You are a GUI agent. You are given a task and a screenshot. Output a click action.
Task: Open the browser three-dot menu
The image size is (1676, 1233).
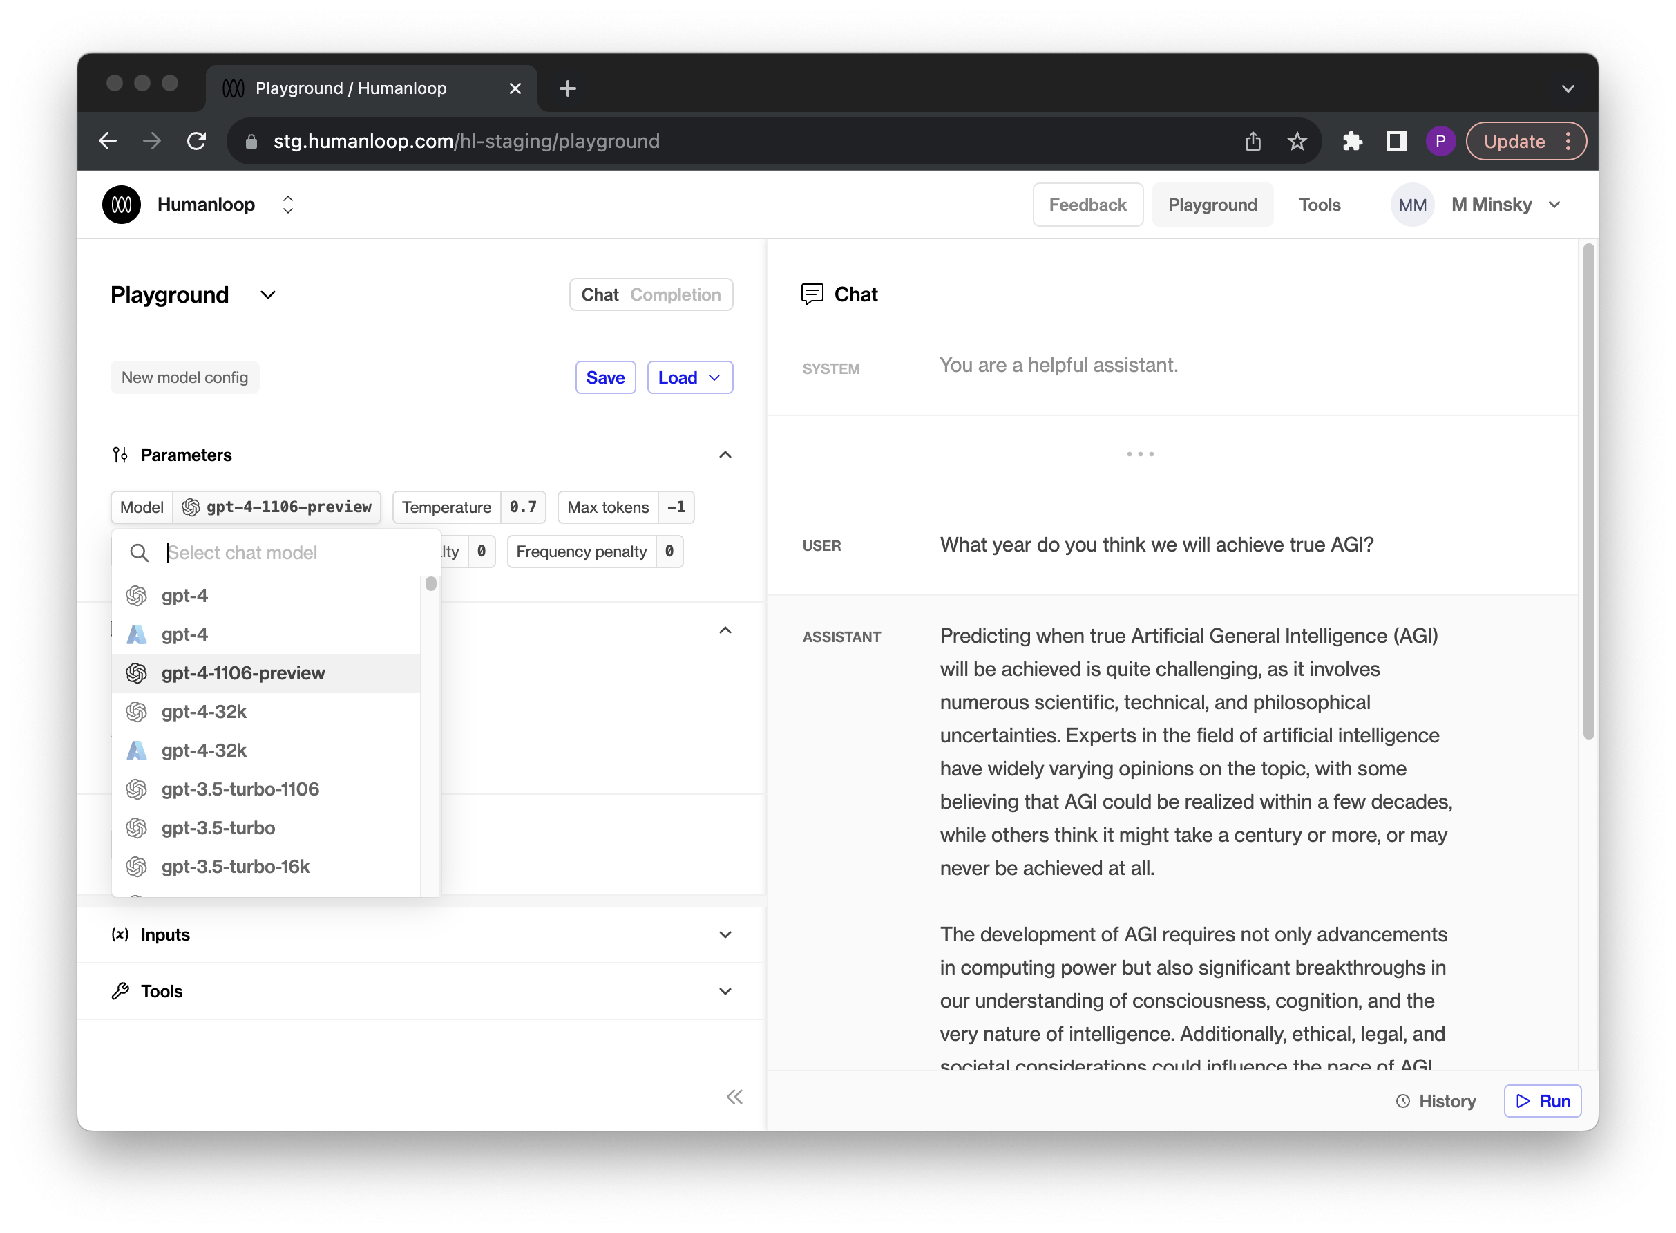(1568, 141)
